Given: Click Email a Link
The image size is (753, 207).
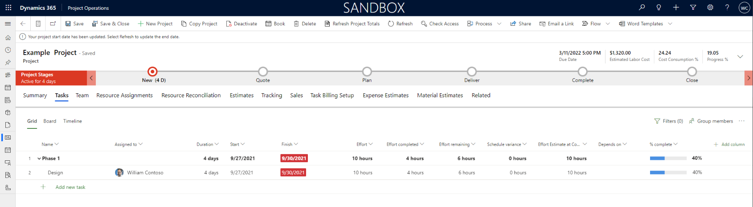Looking at the screenshot, I should (557, 24).
